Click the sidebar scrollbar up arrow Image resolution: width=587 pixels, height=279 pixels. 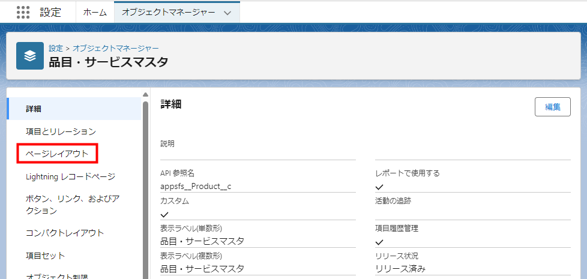pos(145,94)
